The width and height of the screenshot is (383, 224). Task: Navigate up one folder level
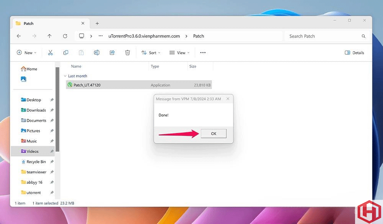click(x=50, y=36)
